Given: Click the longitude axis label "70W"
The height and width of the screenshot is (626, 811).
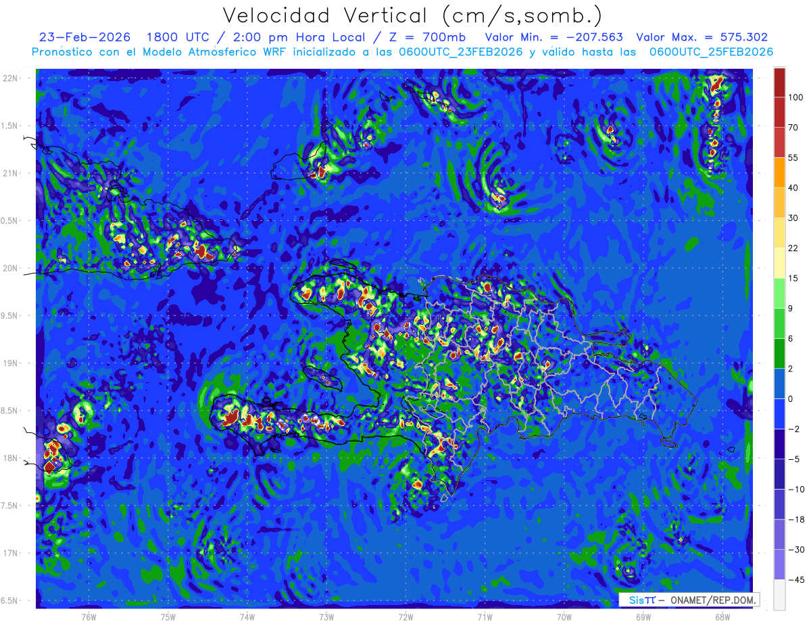Looking at the screenshot, I should tap(564, 617).
